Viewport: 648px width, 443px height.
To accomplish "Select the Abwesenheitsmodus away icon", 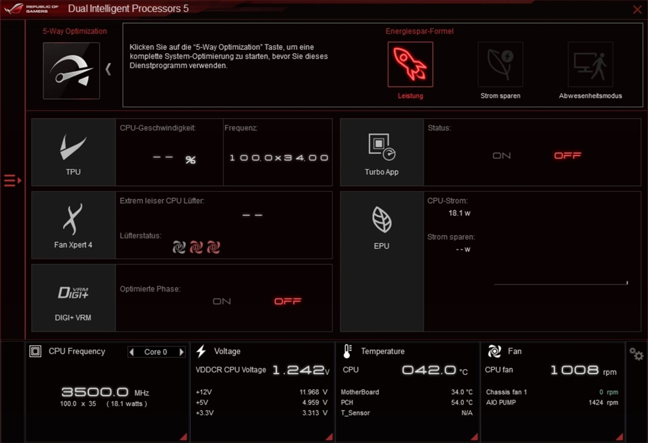I will click(x=590, y=64).
